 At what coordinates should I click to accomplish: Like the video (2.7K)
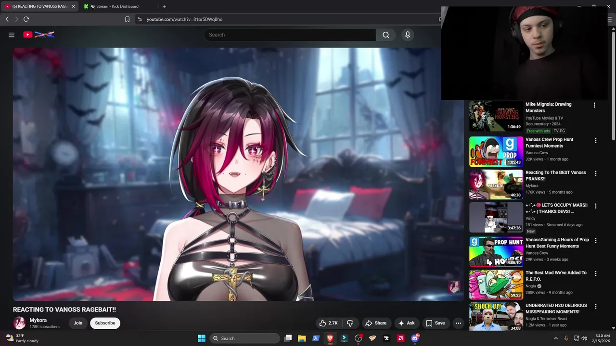(328, 323)
